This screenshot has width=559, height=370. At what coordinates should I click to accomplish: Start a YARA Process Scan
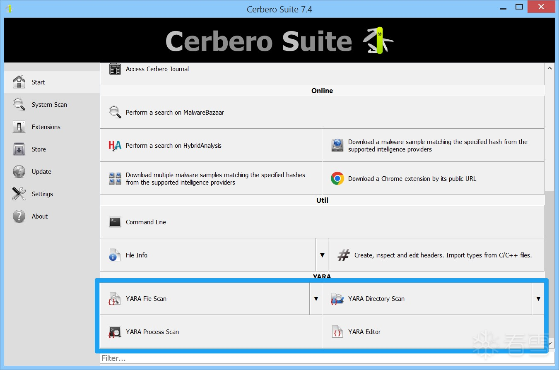pos(211,332)
